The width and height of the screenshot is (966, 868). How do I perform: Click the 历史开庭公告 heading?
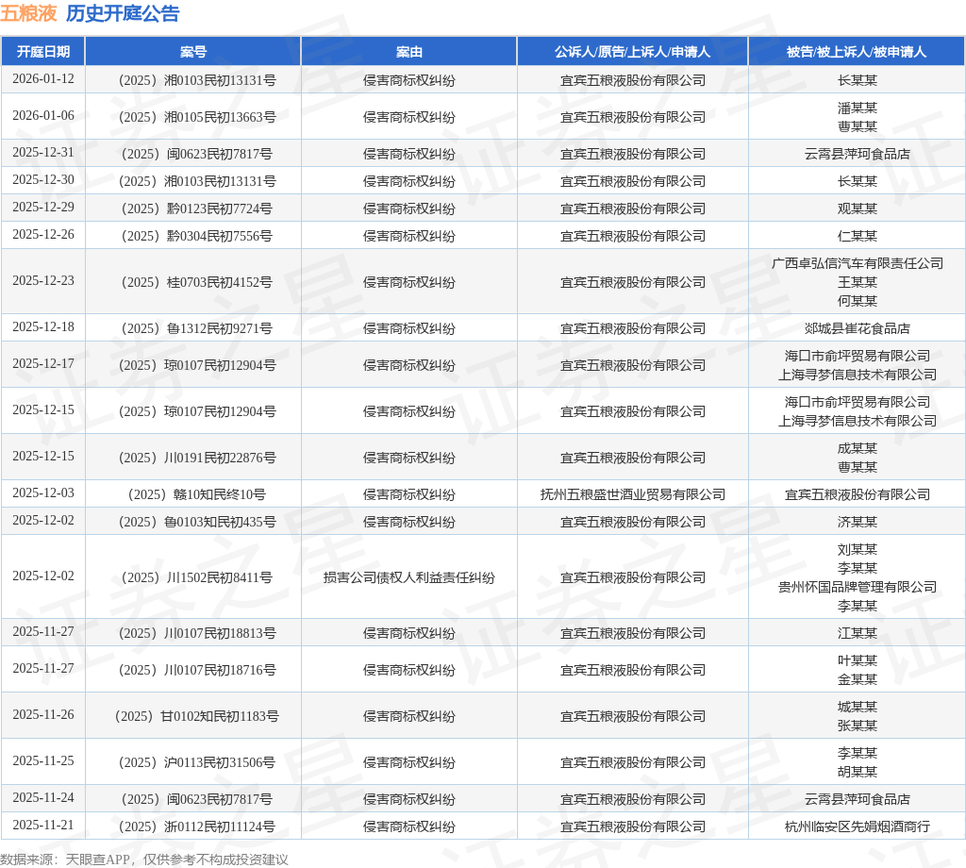click(123, 13)
